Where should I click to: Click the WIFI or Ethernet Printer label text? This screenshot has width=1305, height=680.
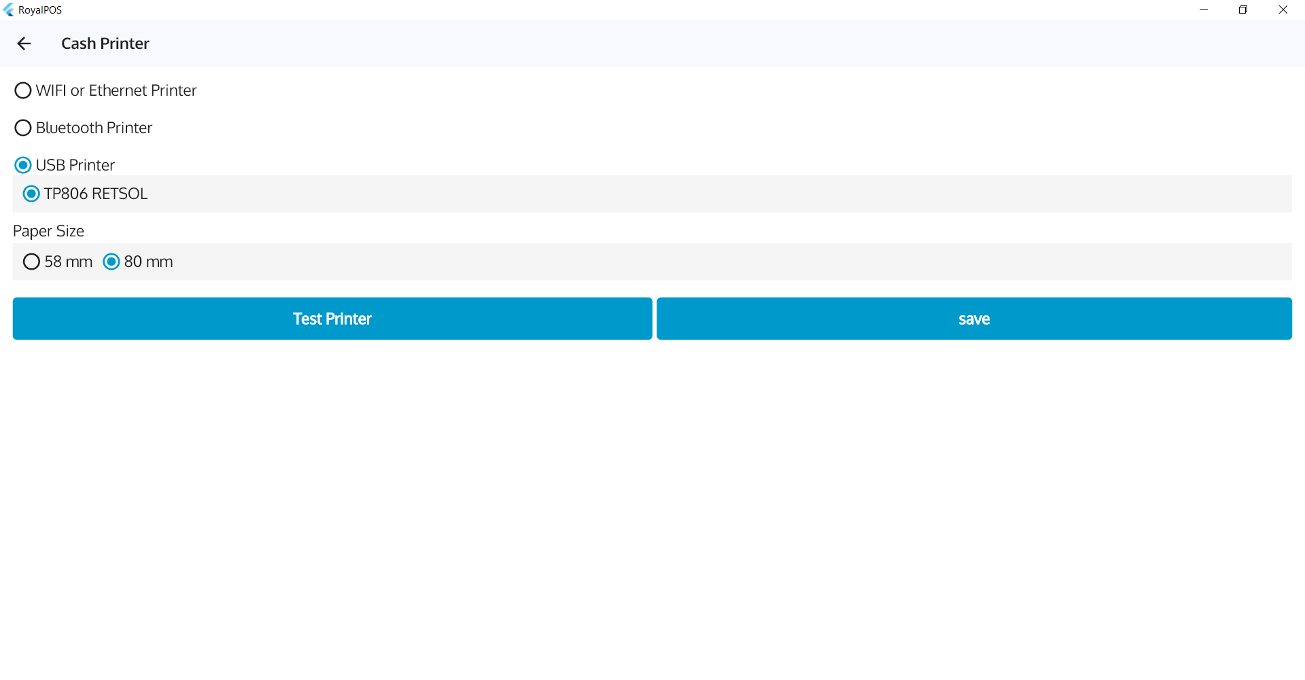pos(116,90)
